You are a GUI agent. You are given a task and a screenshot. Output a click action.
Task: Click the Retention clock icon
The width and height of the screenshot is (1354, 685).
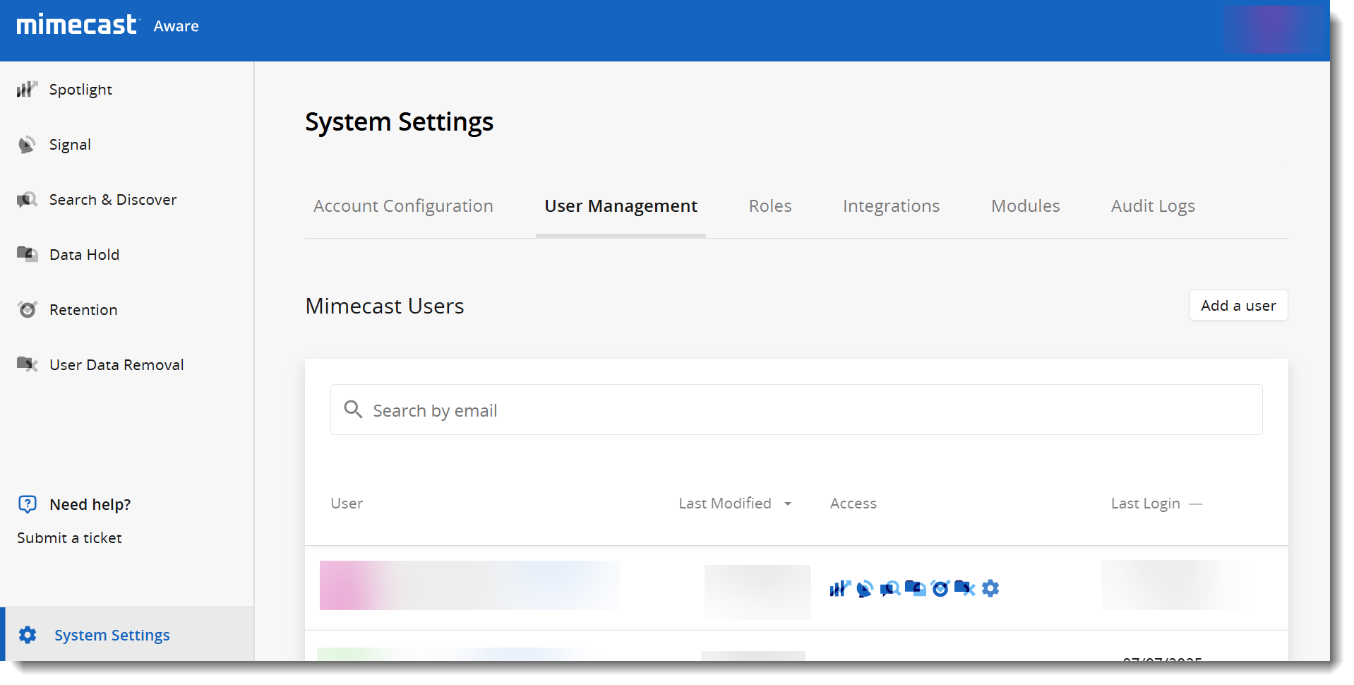tap(27, 309)
